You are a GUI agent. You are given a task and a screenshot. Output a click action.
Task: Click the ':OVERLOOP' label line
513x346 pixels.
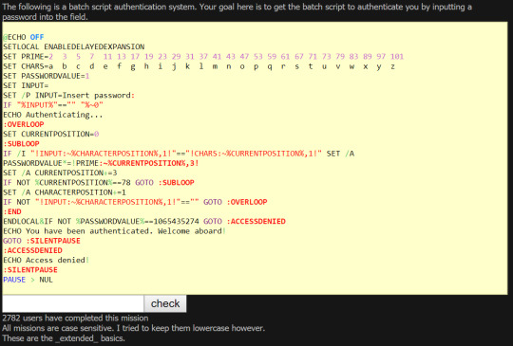23,124
